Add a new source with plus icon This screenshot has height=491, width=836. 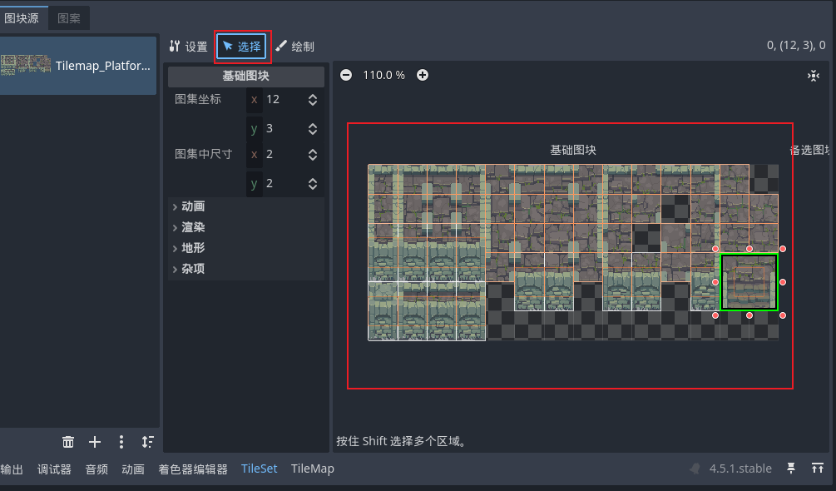tap(95, 442)
